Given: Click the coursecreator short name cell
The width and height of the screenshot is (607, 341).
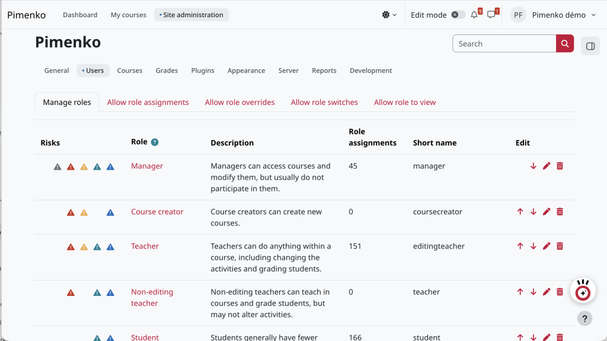Looking at the screenshot, I should (x=437, y=212).
